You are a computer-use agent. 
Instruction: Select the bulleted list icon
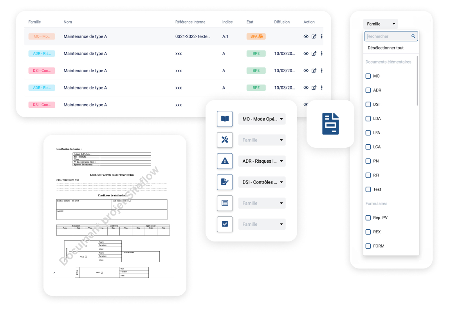pyautogui.click(x=225, y=203)
